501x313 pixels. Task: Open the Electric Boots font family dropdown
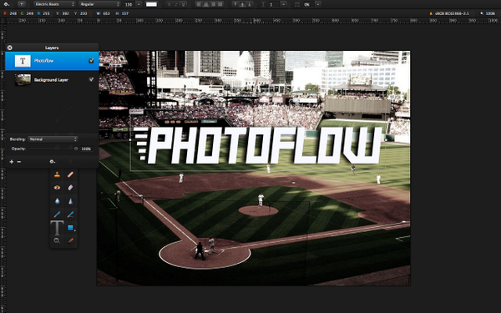(x=54, y=4)
